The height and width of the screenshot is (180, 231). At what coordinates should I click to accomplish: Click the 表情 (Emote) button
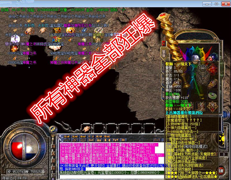point(99,136)
